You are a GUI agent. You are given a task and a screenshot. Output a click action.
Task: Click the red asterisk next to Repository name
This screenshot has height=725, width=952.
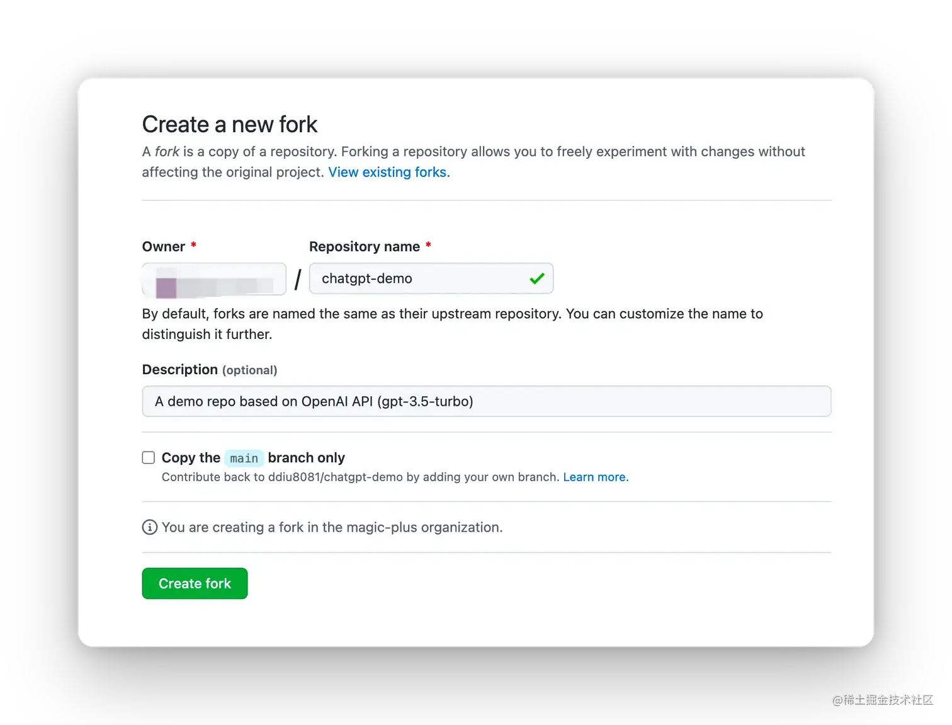[x=428, y=245]
